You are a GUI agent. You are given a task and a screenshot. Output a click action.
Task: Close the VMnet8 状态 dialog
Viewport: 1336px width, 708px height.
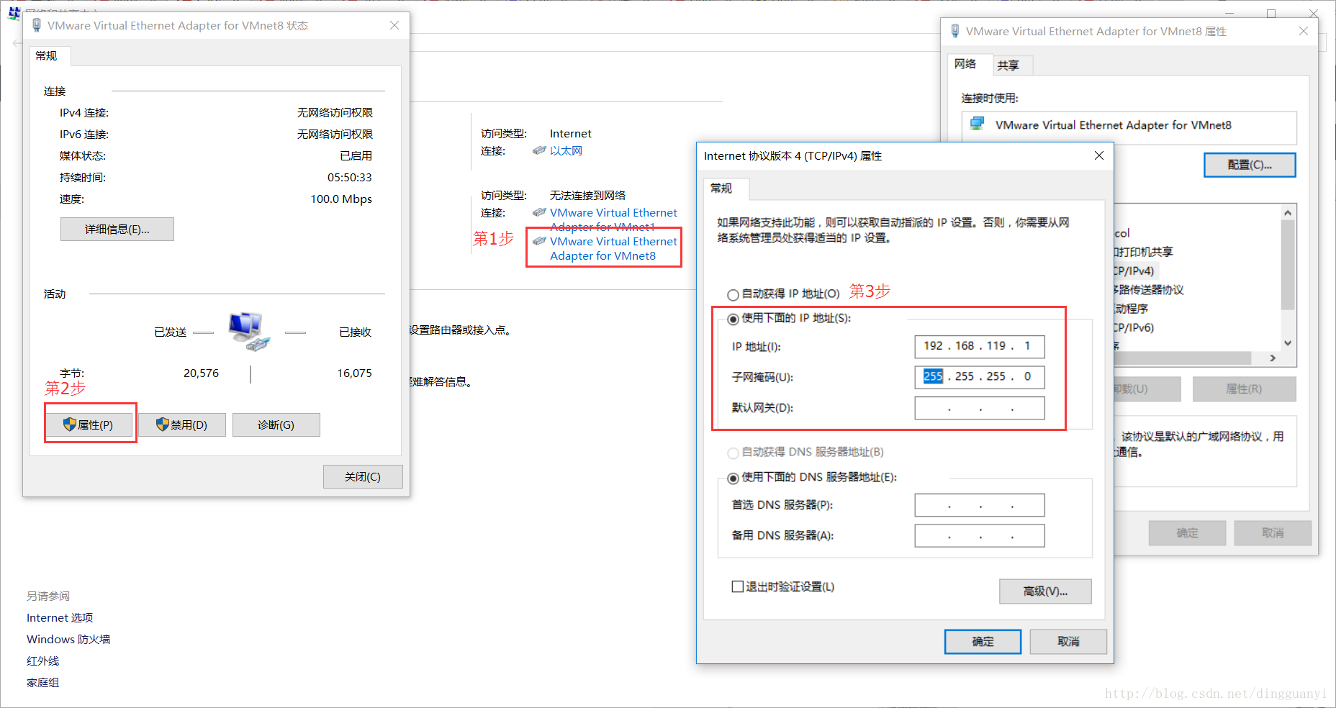click(394, 25)
